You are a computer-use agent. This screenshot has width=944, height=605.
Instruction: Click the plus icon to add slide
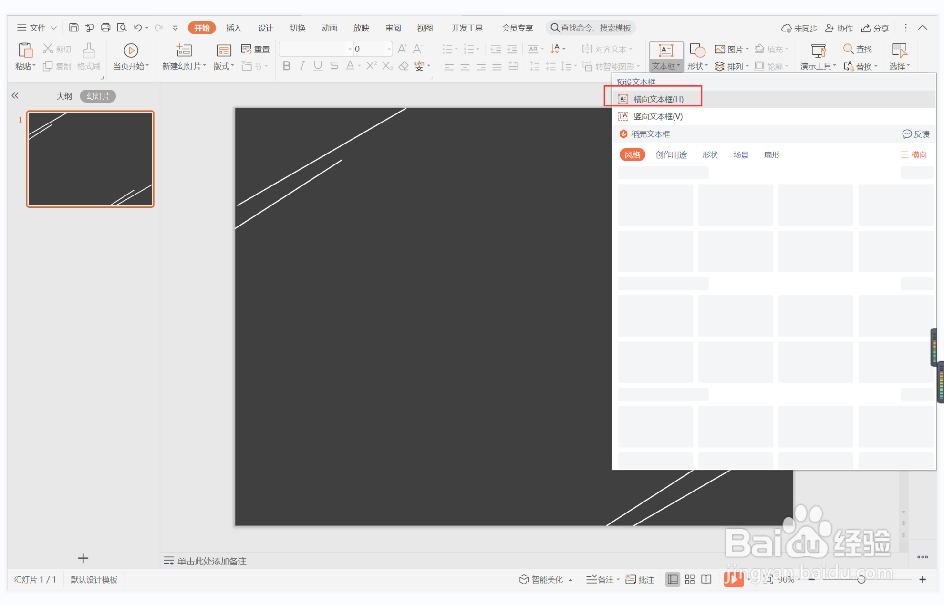pyautogui.click(x=83, y=558)
